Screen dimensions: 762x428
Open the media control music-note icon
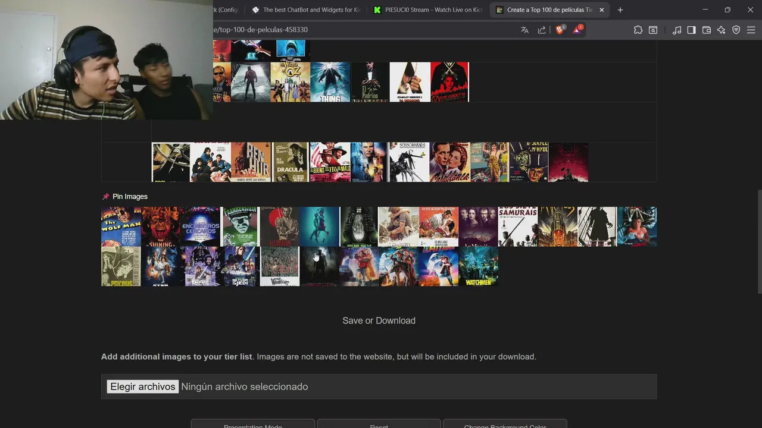[677, 30]
